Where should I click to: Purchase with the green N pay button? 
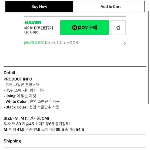[85, 28]
